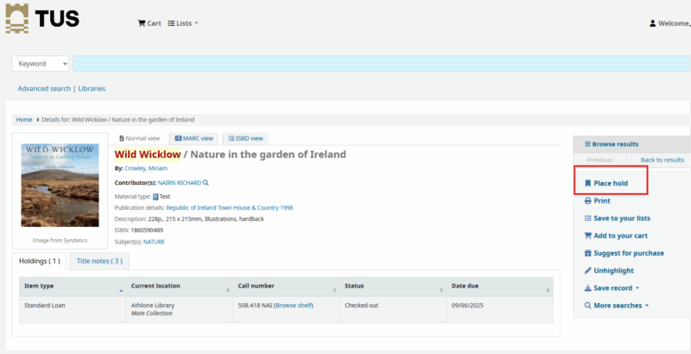Open the Title notes ( 3 ) tab
The image size is (691, 354).
pos(99,261)
